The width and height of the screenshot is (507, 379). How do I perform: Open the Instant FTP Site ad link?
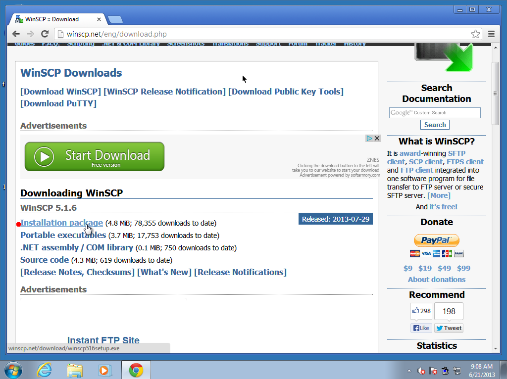point(103,340)
